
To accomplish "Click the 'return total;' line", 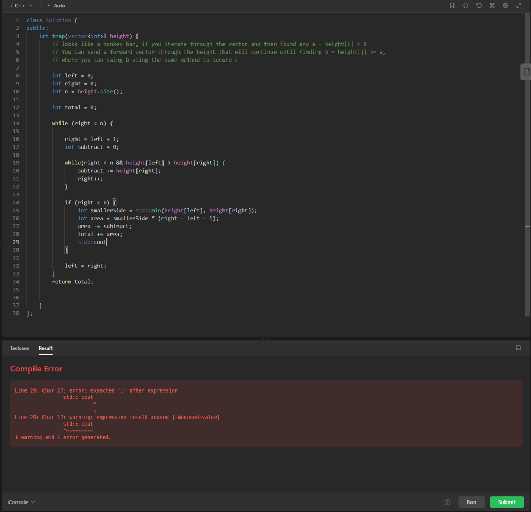I will (x=72, y=282).
